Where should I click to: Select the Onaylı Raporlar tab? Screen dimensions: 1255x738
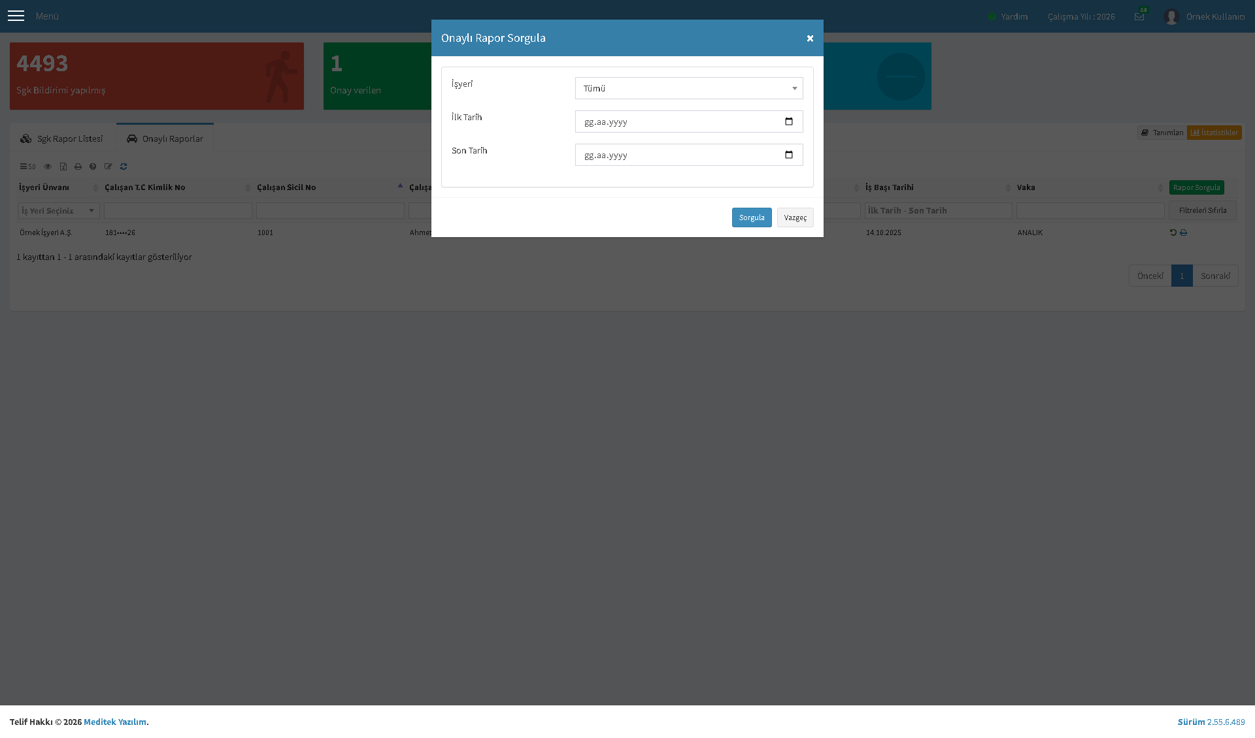click(165, 138)
